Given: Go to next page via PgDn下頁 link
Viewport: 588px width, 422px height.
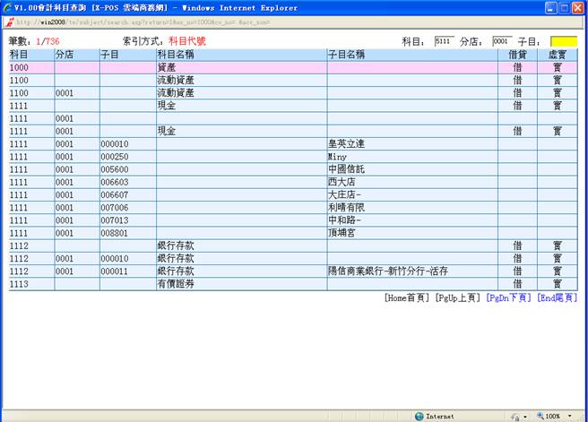Looking at the screenshot, I should click(x=507, y=297).
